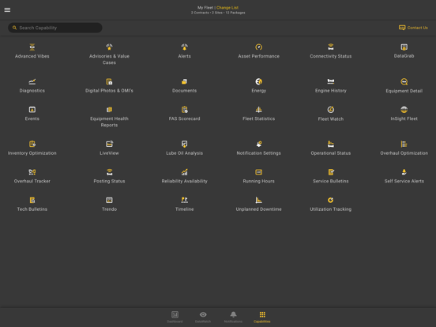Switch to the Dashboard tab
436x327 pixels.
pyautogui.click(x=175, y=317)
